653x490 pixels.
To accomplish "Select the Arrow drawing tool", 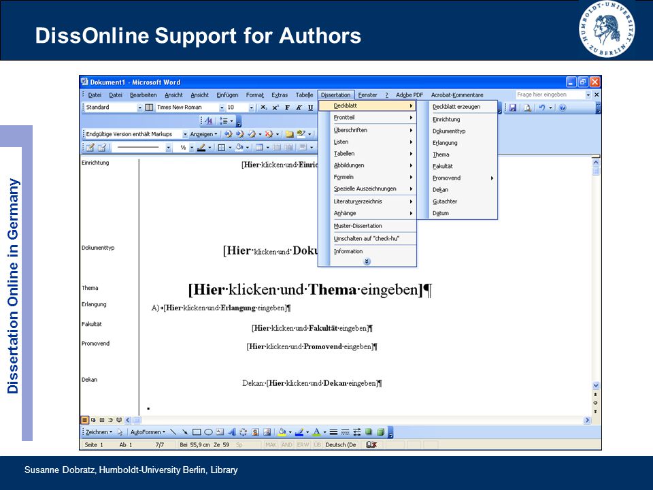I will [185, 432].
